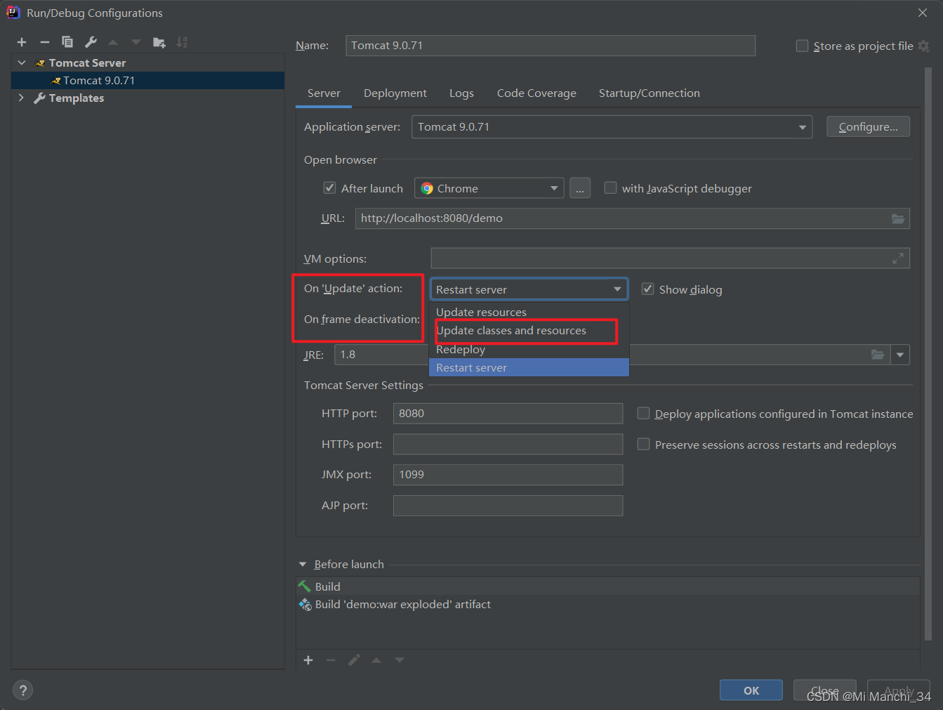The width and height of the screenshot is (943, 710).
Task: Copy the configuration using the copy icon
Action: (67, 42)
